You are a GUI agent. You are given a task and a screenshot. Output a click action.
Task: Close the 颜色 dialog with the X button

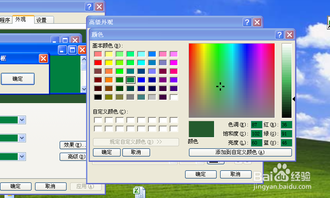290,35
